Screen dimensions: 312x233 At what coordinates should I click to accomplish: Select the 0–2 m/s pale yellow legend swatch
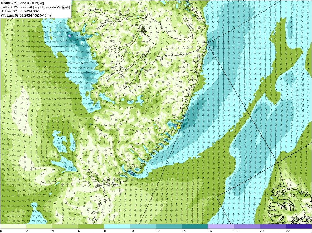[13, 226]
